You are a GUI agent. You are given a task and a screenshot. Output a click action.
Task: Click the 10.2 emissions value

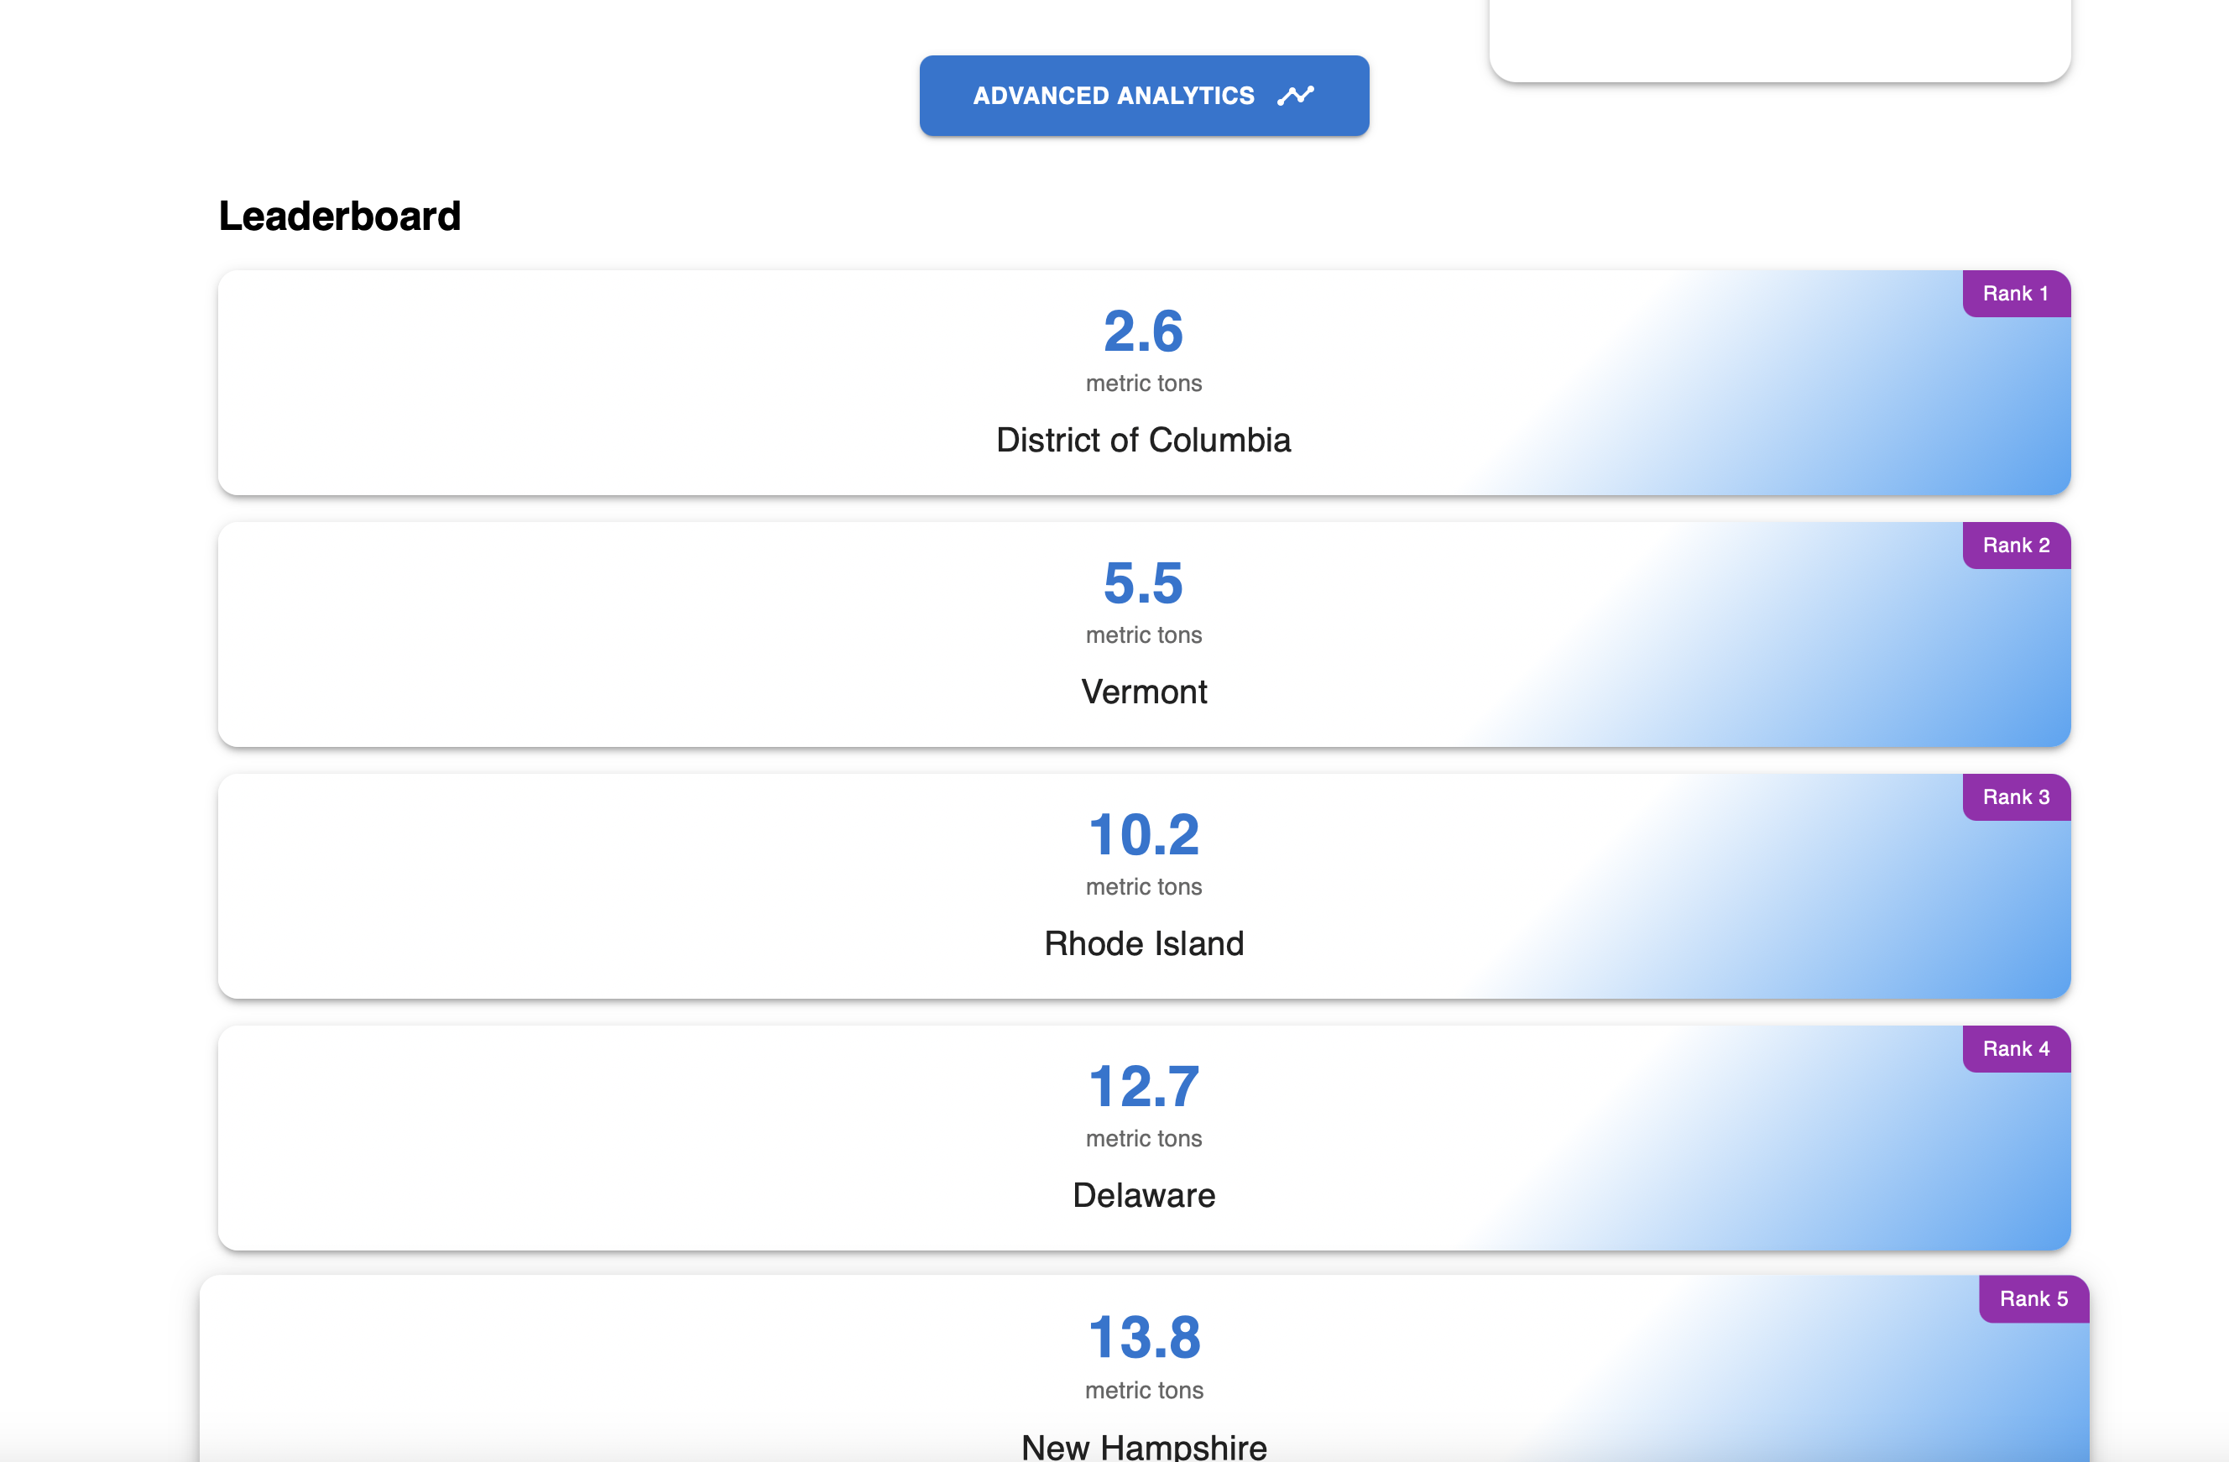[x=1142, y=835]
